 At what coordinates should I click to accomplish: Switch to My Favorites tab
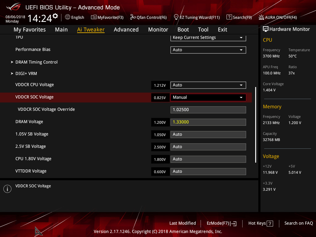[x=30, y=30]
